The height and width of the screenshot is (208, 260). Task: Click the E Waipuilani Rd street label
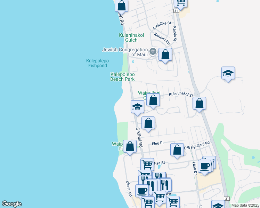pyautogui.click(x=197, y=145)
